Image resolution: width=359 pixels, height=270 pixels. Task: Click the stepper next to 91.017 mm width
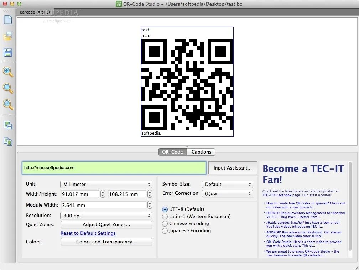[103, 194]
